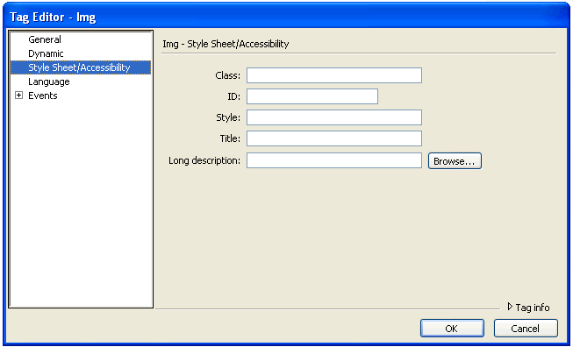
Task: Click the Long description label
Action: (204, 160)
